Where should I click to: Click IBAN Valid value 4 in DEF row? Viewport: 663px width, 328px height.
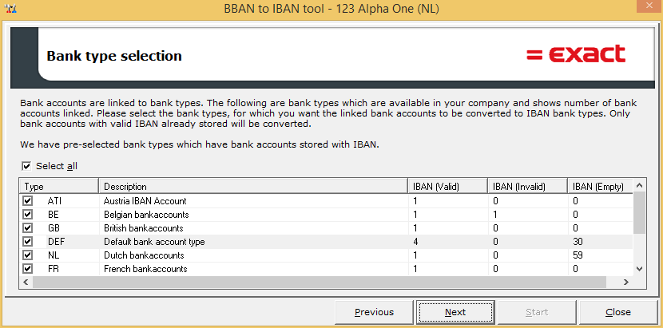(x=415, y=242)
